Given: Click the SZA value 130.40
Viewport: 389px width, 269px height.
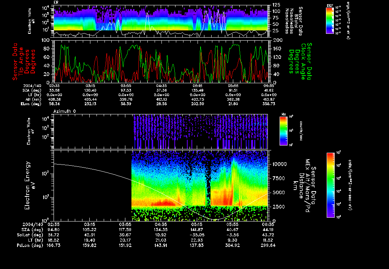Looking at the screenshot, I should coord(90,90).
